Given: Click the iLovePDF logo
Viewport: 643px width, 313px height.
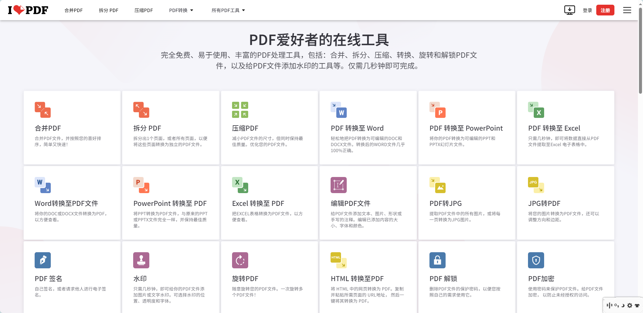Looking at the screenshot, I should [x=28, y=10].
